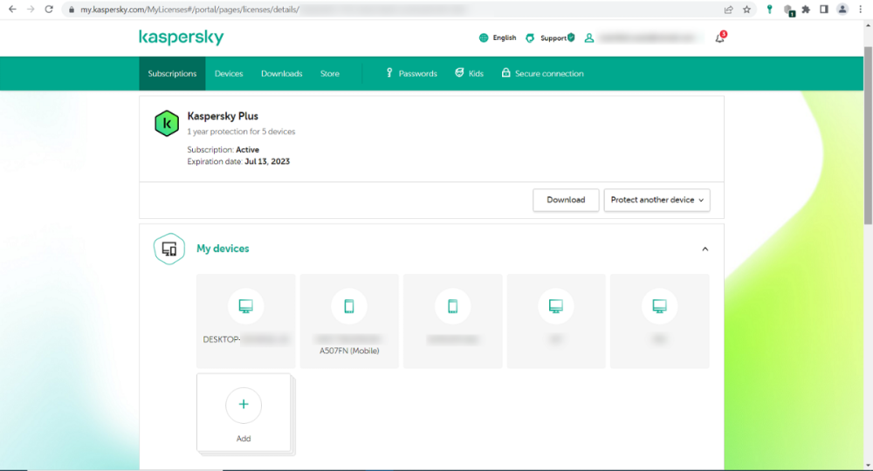Select the third device phone icon
This screenshot has width=873, height=471.
452,306
